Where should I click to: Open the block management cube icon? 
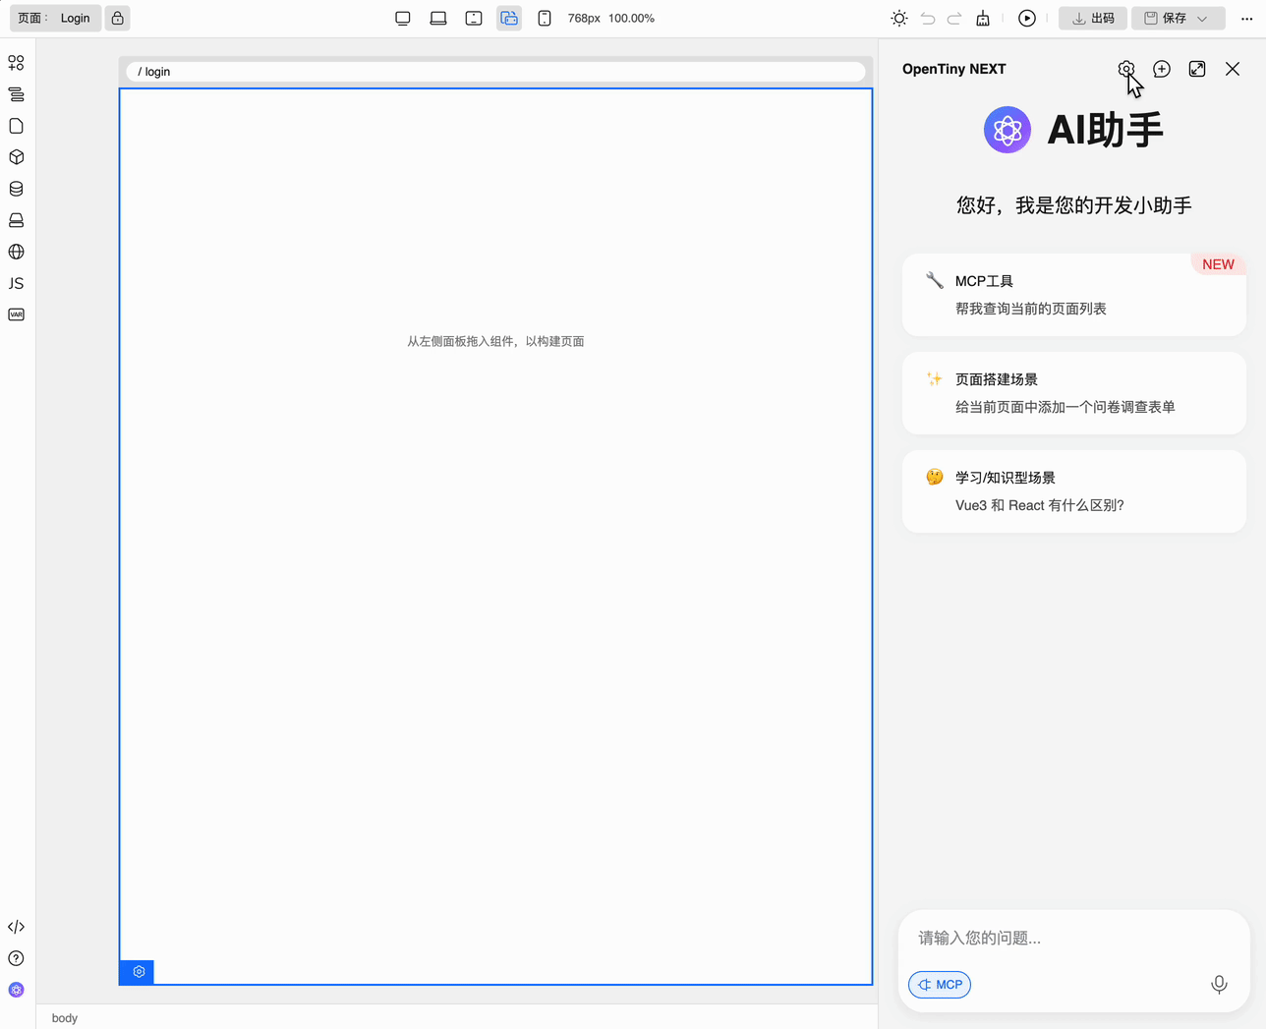coord(16,156)
